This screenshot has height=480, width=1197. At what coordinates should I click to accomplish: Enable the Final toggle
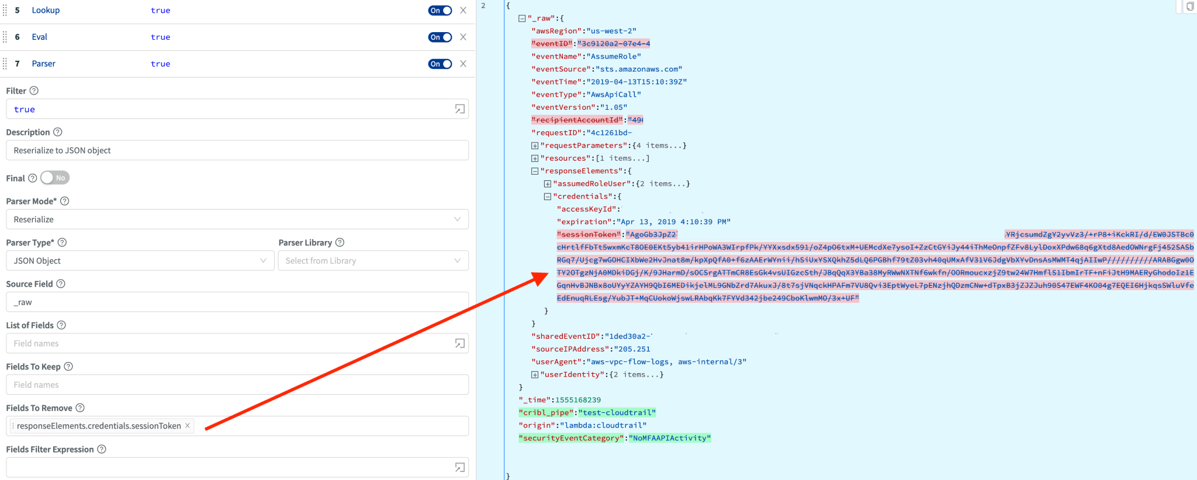[x=55, y=178]
